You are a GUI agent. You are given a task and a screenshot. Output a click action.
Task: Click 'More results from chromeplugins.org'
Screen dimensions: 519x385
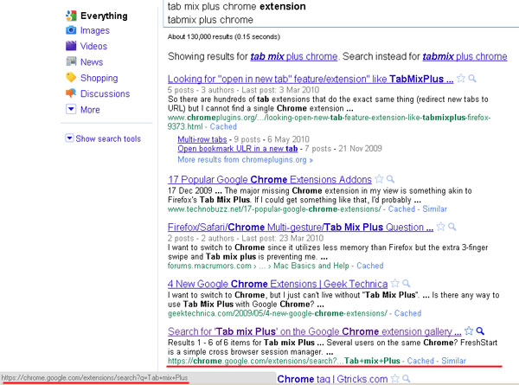coord(245,159)
